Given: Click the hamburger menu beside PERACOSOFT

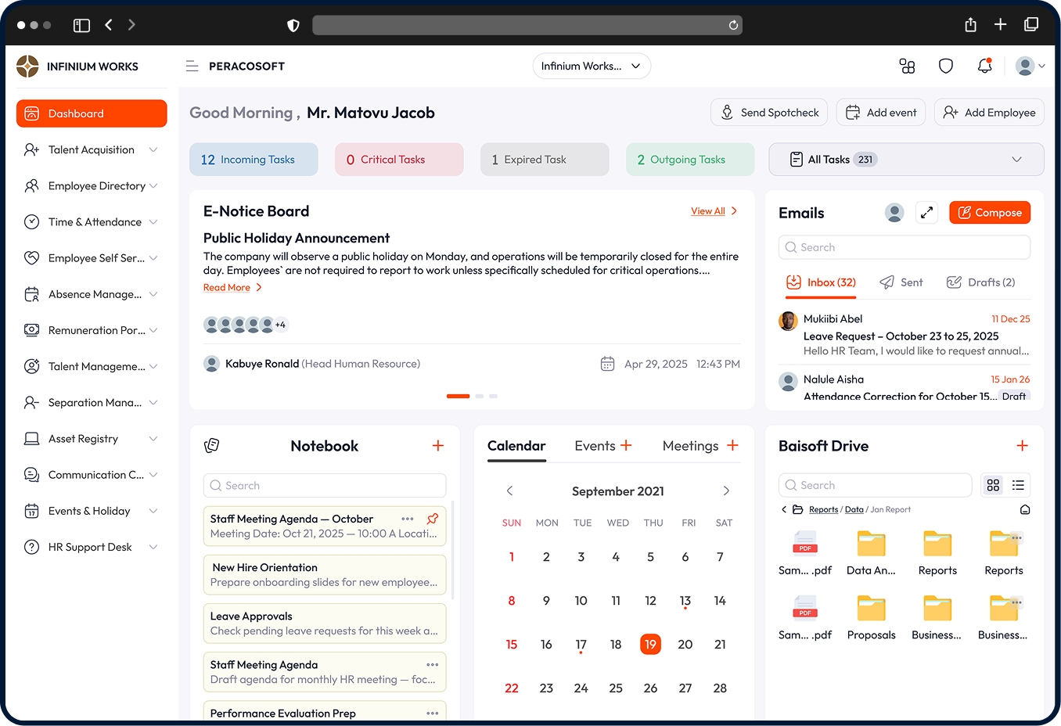Looking at the screenshot, I should tap(192, 66).
